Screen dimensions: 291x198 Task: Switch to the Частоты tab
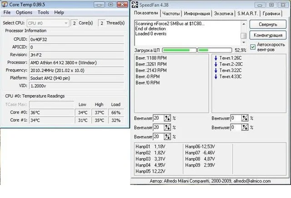click(171, 14)
